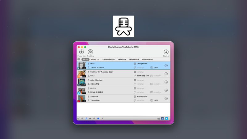Click the empty album field of Summer '97

click(140, 72)
